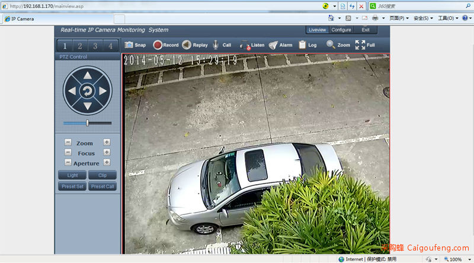
Task: Open the 页面(P) Page menu
Action: click(399, 18)
